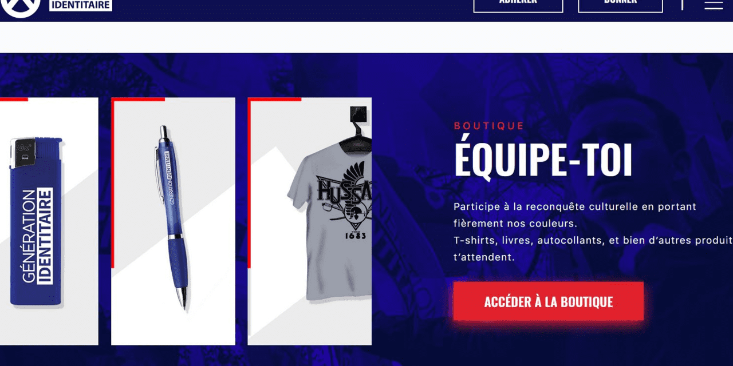Click the red BOUTIQUE section label
The height and width of the screenshot is (366, 733).
489,126
